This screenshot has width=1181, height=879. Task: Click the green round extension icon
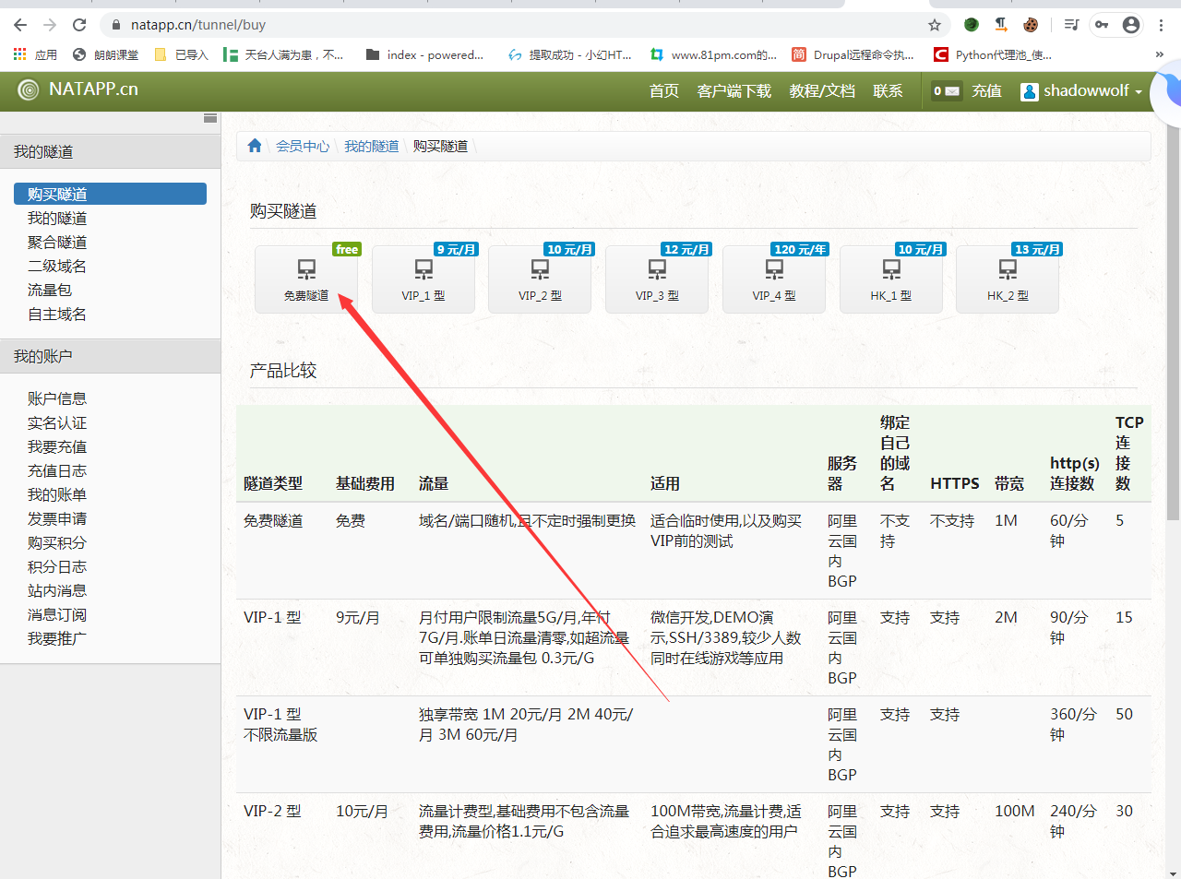(x=971, y=25)
